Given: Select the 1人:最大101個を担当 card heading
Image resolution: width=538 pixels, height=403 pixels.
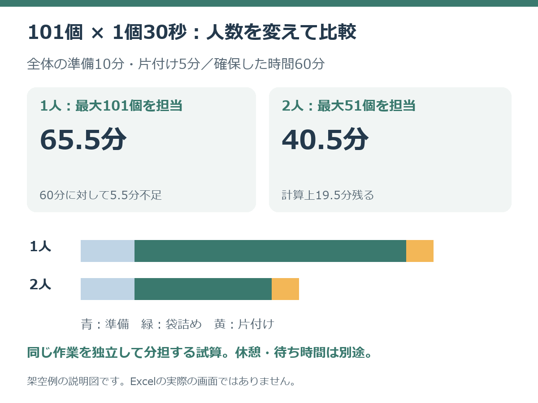Looking at the screenshot, I should point(111,106).
